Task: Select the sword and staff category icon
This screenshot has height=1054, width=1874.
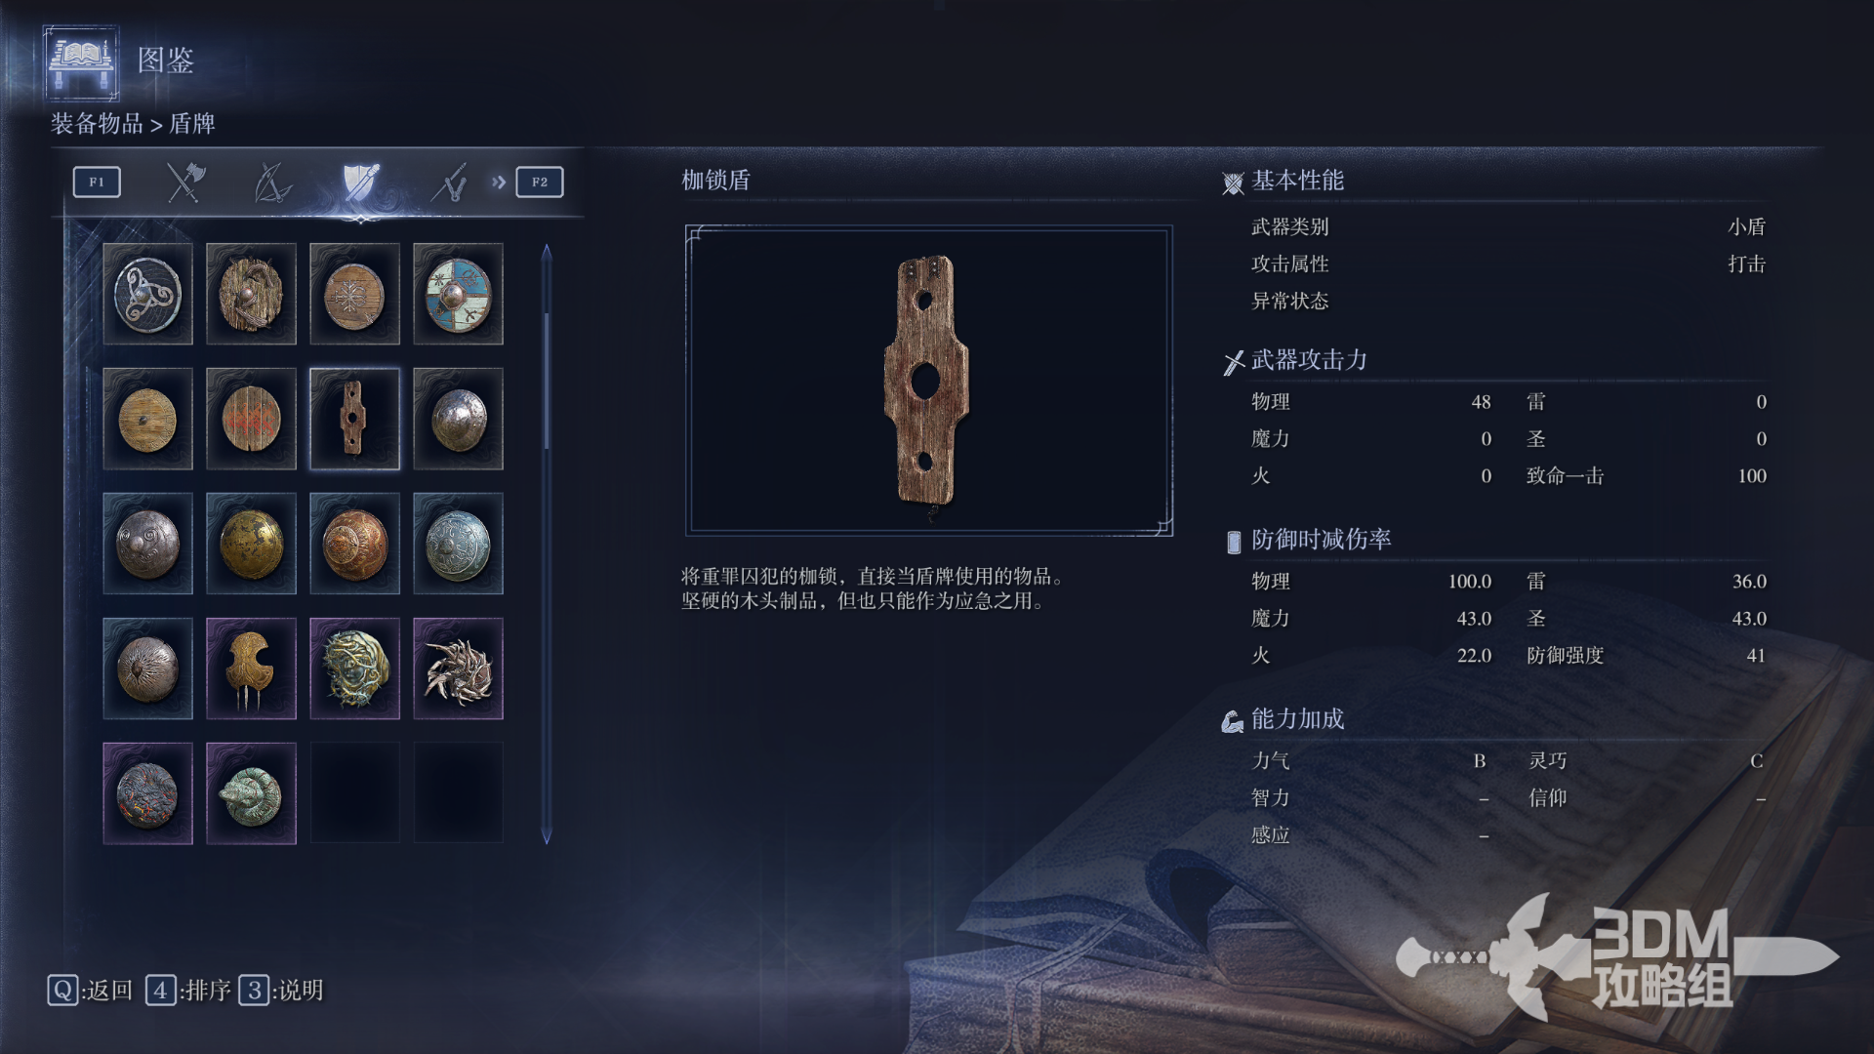Action: pos(449,182)
